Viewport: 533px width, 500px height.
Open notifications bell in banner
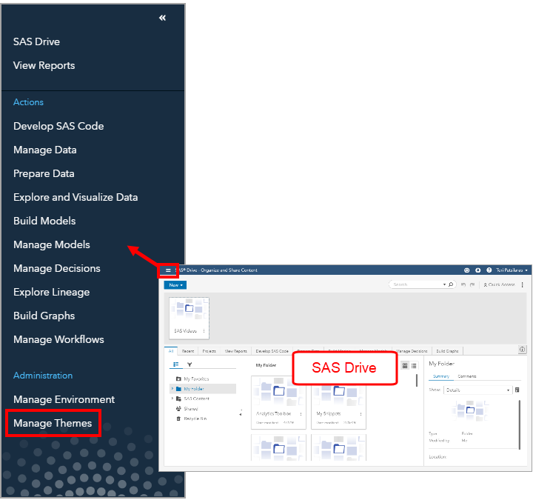pyautogui.click(x=478, y=270)
